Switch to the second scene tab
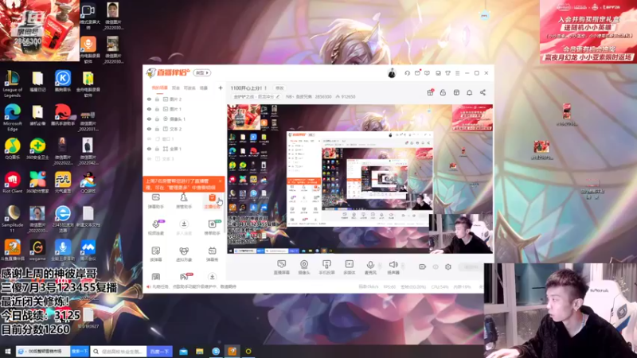The image size is (637, 358). pyautogui.click(x=176, y=88)
